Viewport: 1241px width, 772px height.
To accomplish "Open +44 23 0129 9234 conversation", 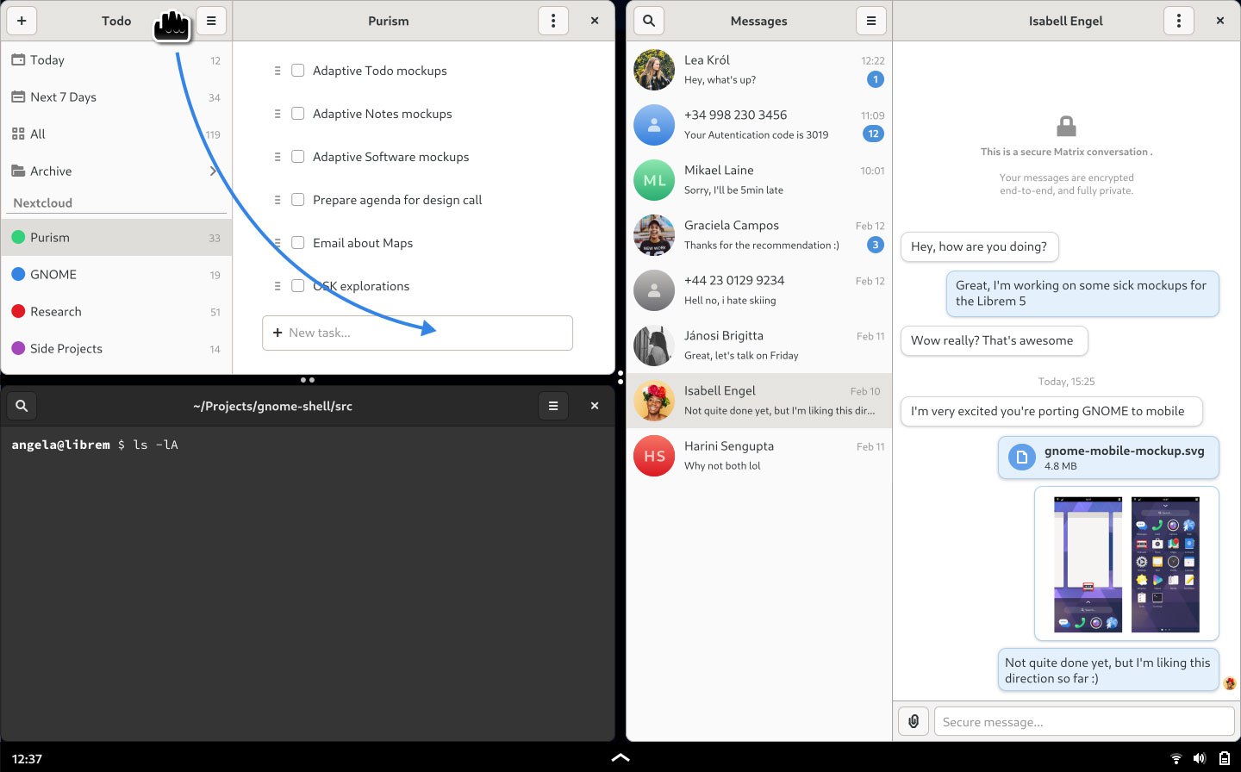I will click(x=759, y=290).
